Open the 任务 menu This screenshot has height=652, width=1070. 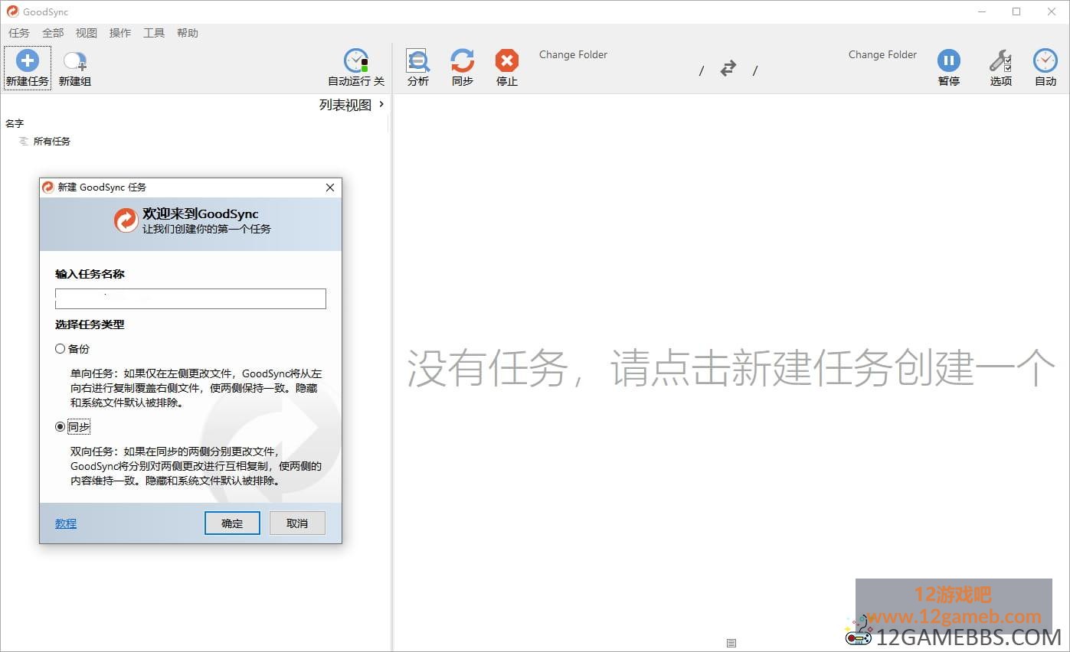[19, 33]
